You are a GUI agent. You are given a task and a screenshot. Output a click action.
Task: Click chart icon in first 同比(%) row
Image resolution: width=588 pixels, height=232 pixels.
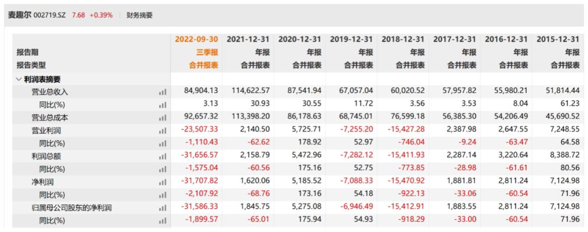[x=162, y=105]
